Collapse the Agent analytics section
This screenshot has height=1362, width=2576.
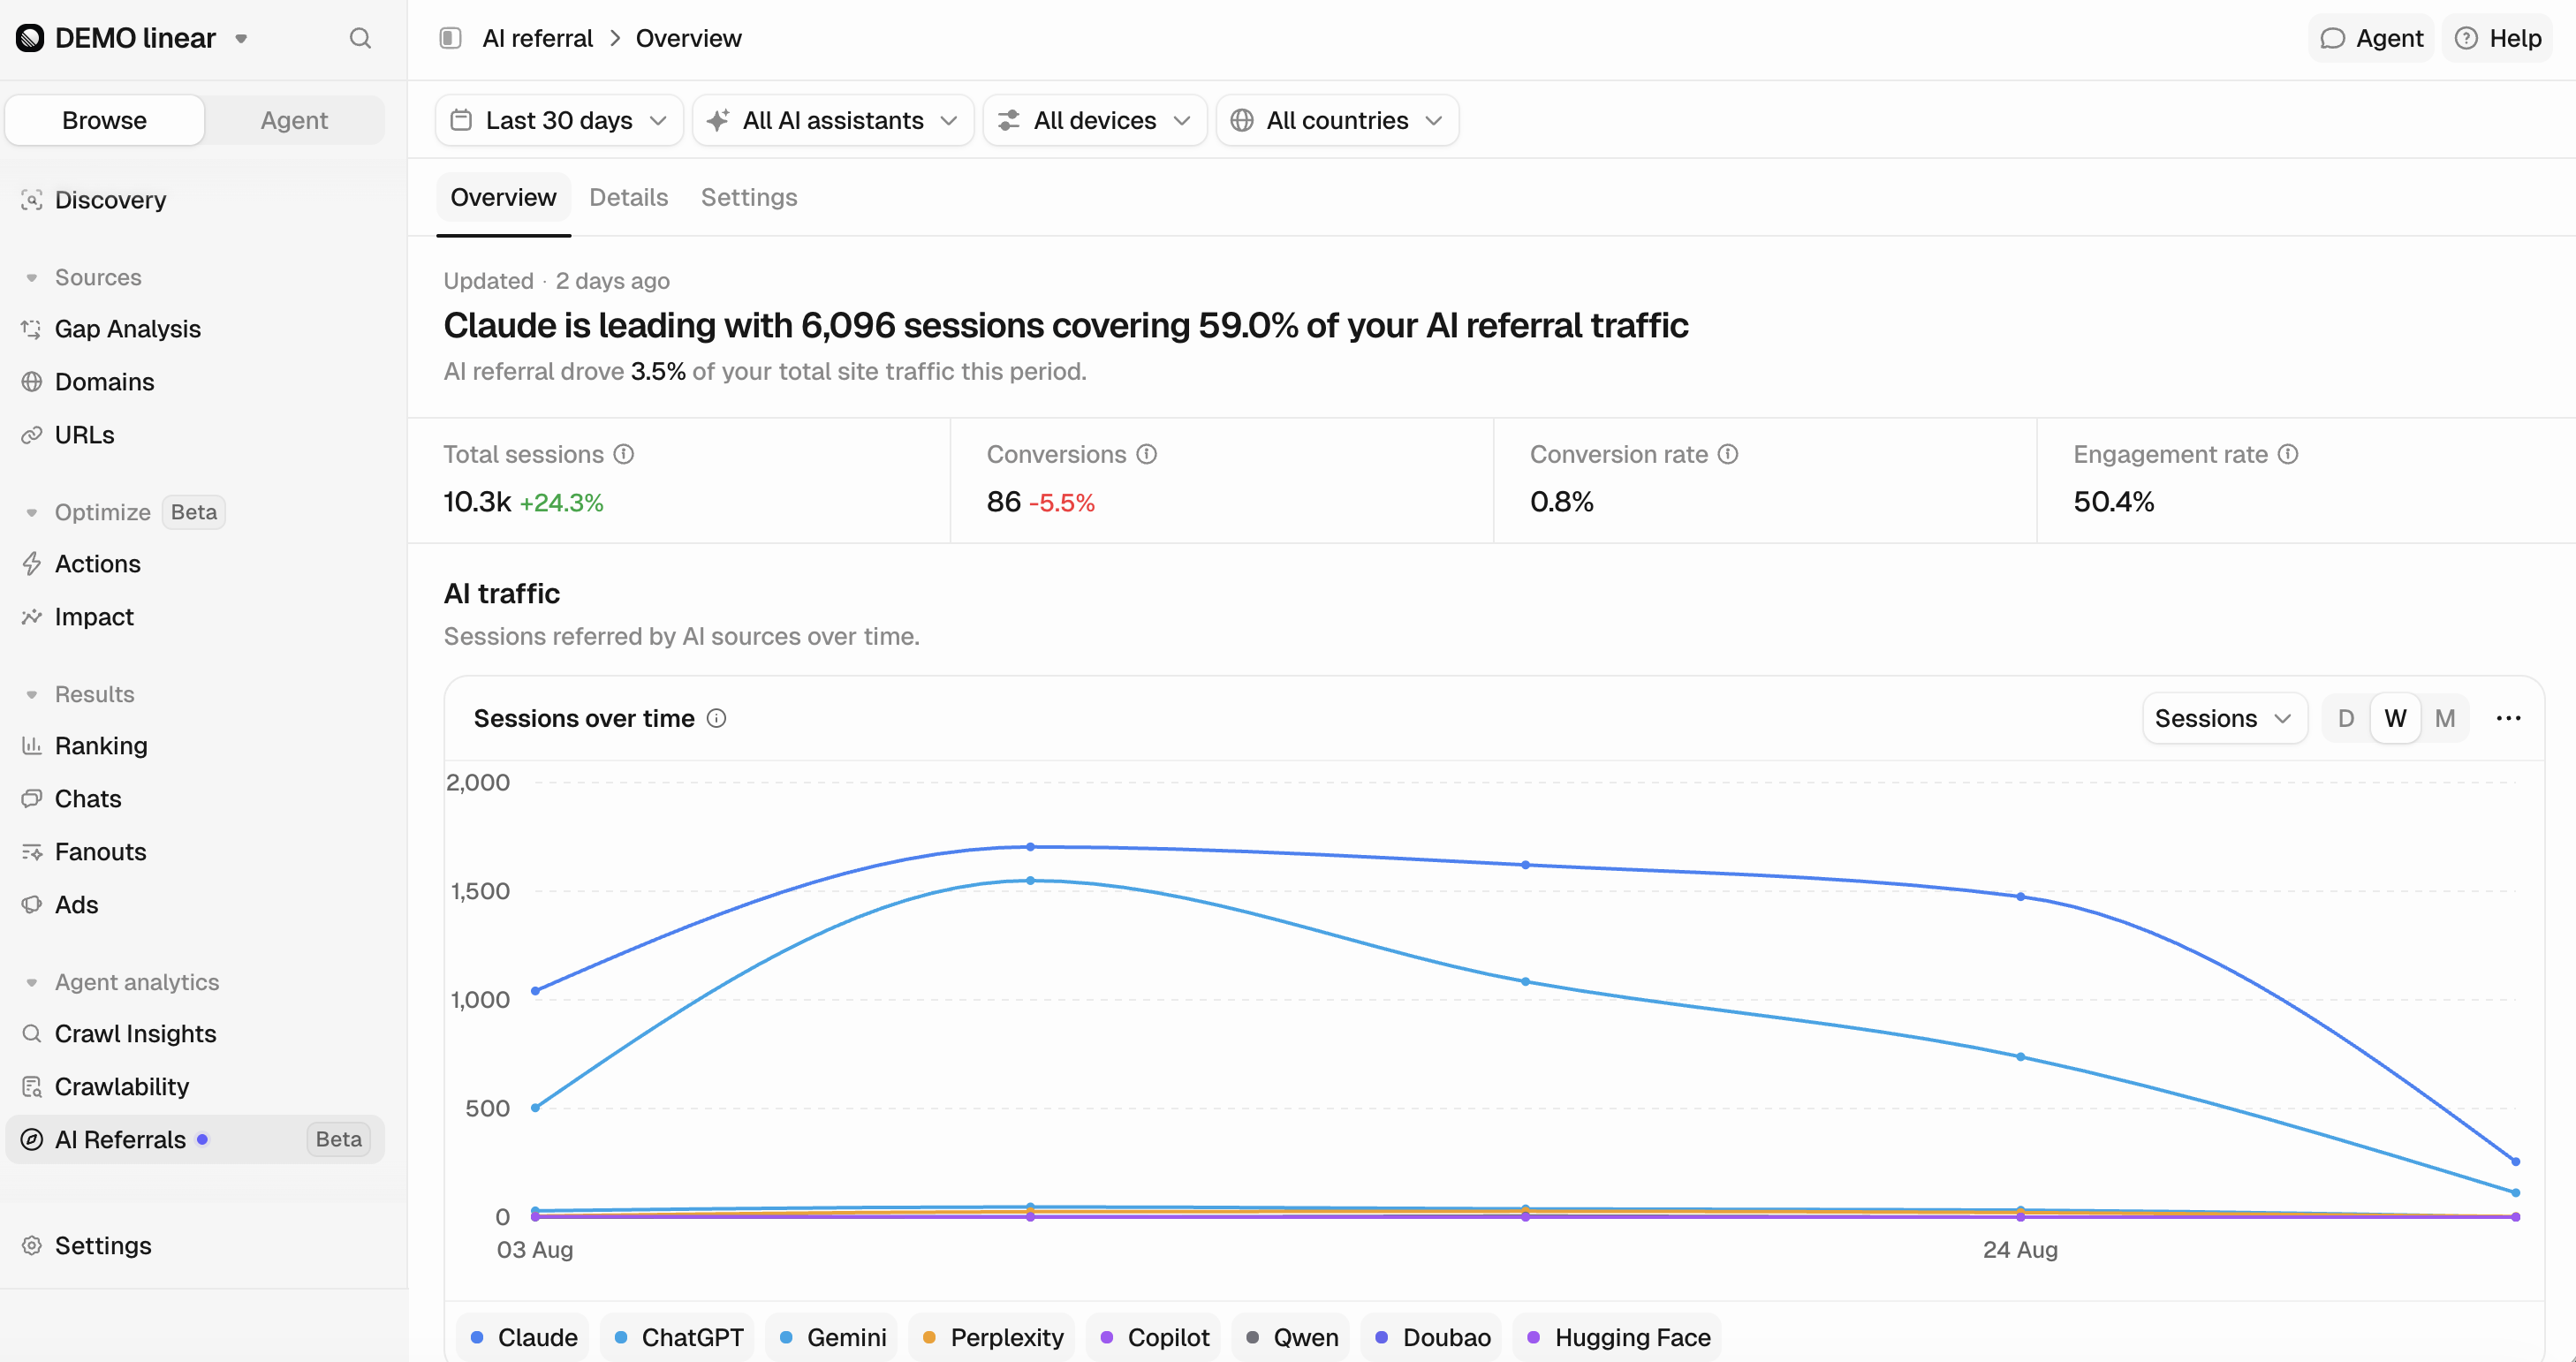pyautogui.click(x=31, y=982)
